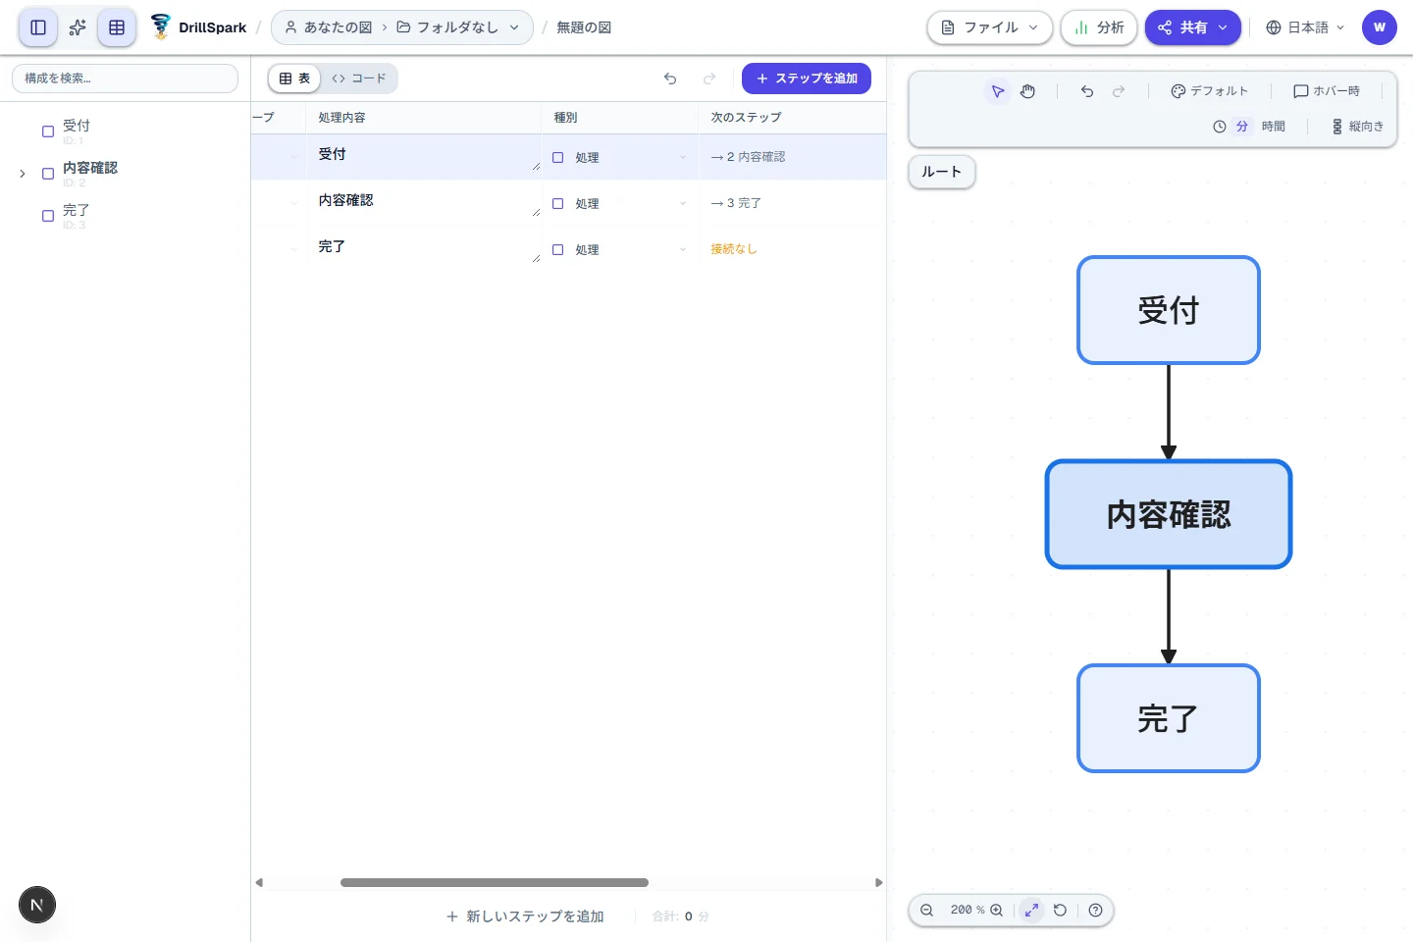1413x942 pixels.
Task: Open the AI sparkle assistant icon
Action: click(x=78, y=27)
